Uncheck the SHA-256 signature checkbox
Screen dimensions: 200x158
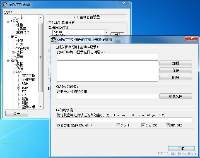[143, 125]
